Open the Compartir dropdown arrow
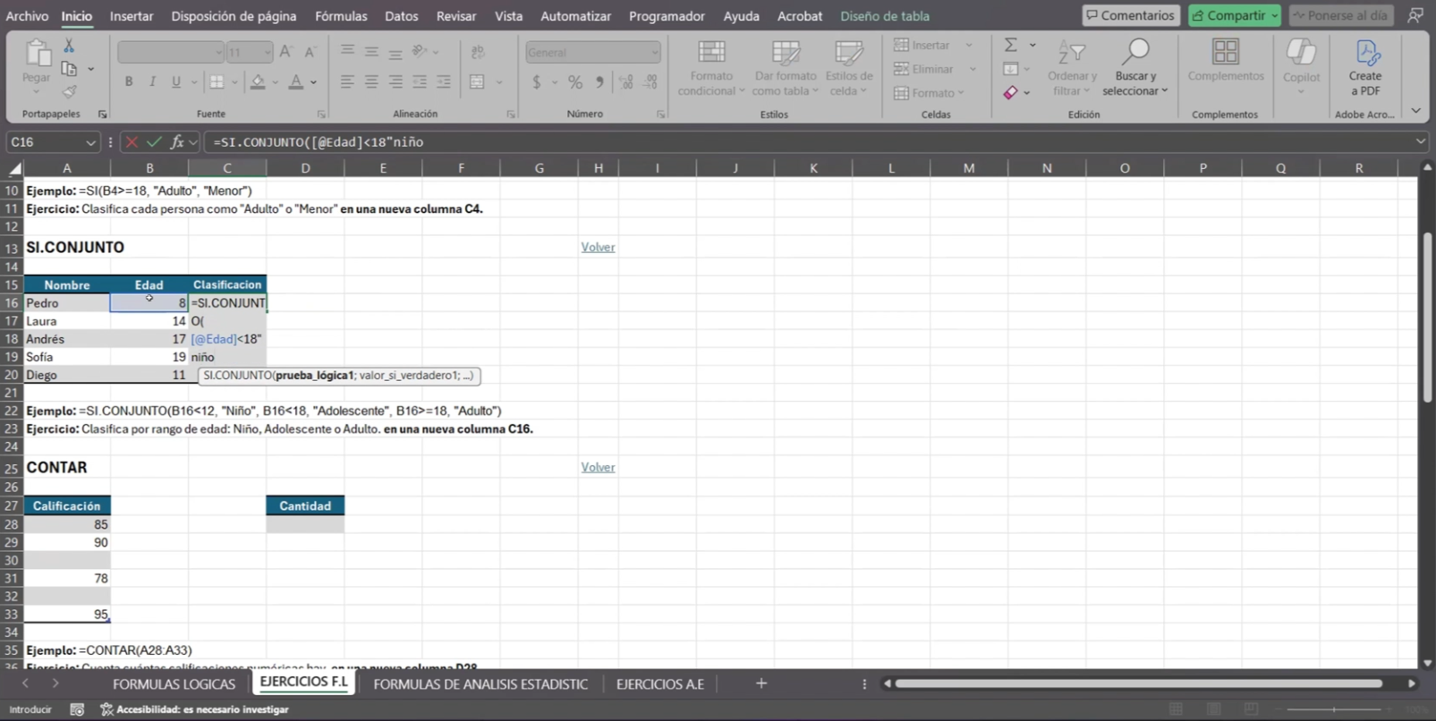Screen dimensions: 1436x721 [1274, 16]
